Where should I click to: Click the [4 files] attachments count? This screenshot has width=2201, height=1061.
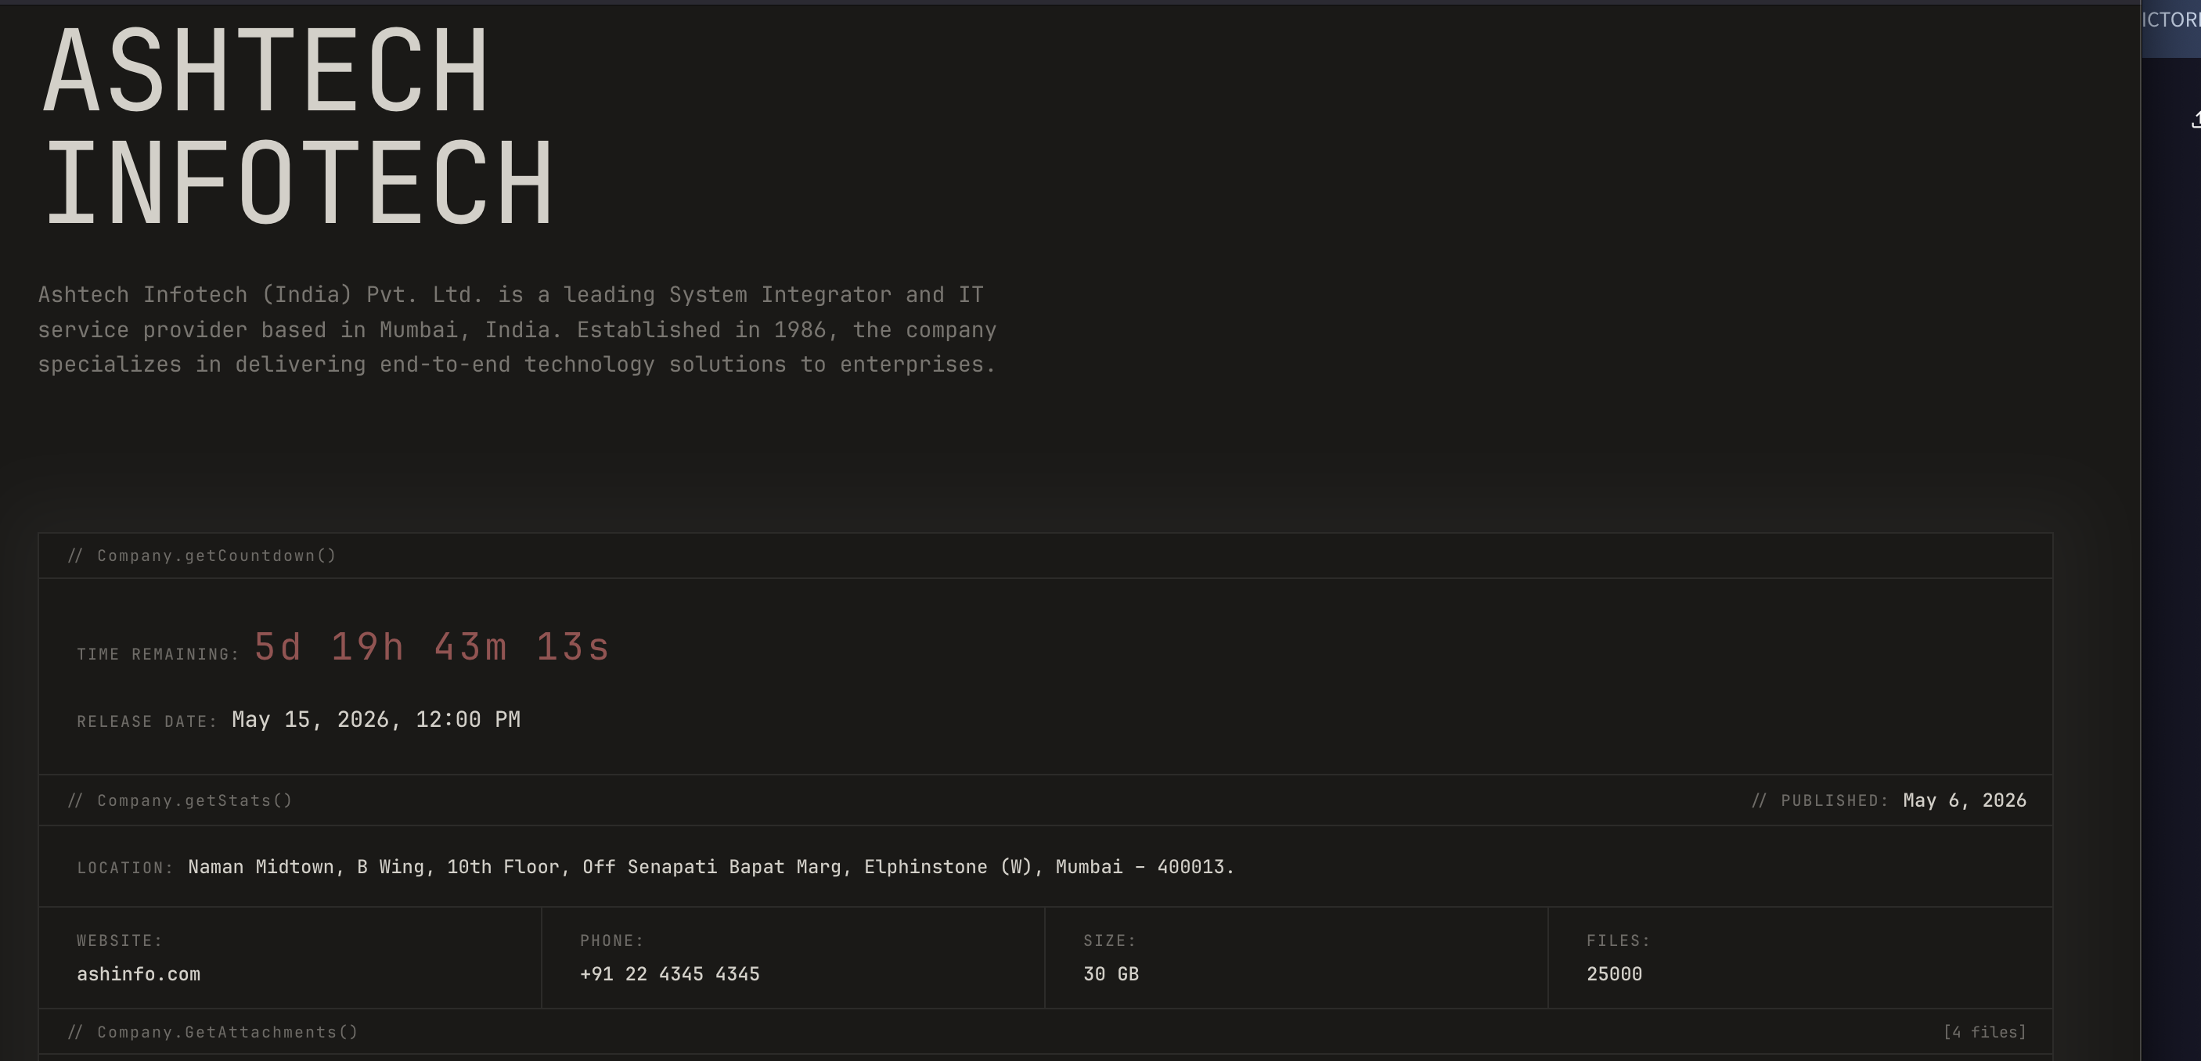(1985, 1032)
